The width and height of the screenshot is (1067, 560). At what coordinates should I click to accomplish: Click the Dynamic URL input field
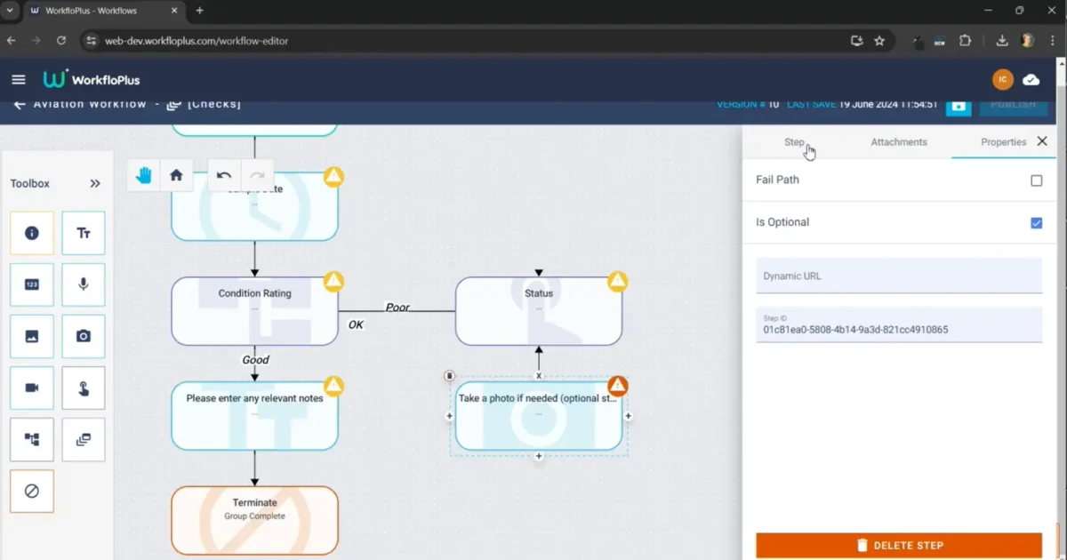click(897, 276)
